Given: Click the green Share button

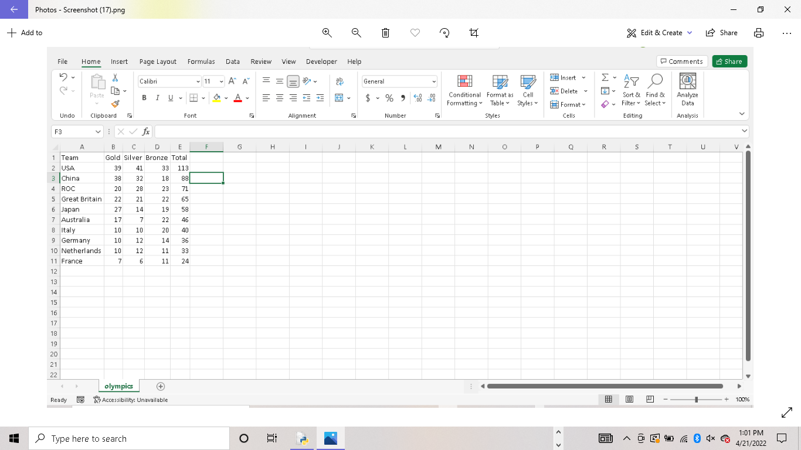Looking at the screenshot, I should (x=729, y=61).
